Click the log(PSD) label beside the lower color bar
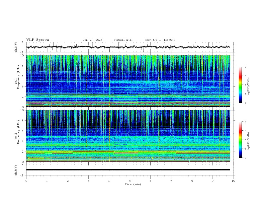 pos(249,141)
